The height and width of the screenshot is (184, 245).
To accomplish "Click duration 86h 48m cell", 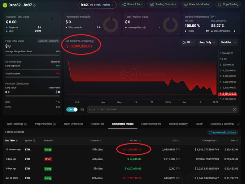I will 97,178.
